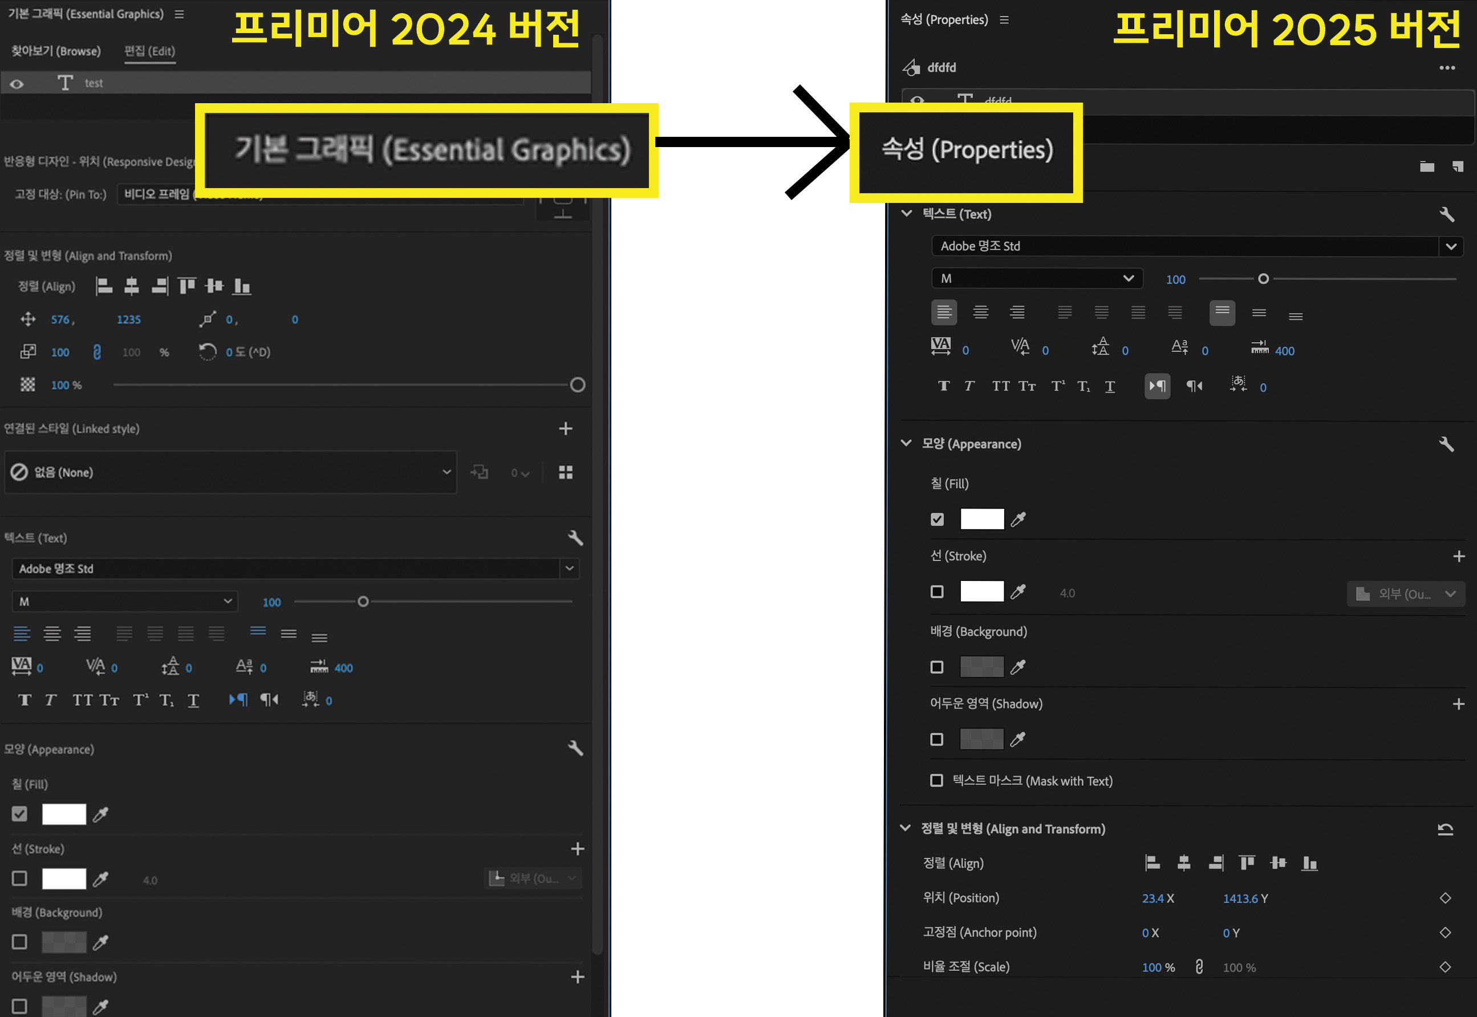Enable the Stroke checkbox in Properties panel
Image resolution: width=1477 pixels, height=1017 pixels.
pyautogui.click(x=937, y=592)
